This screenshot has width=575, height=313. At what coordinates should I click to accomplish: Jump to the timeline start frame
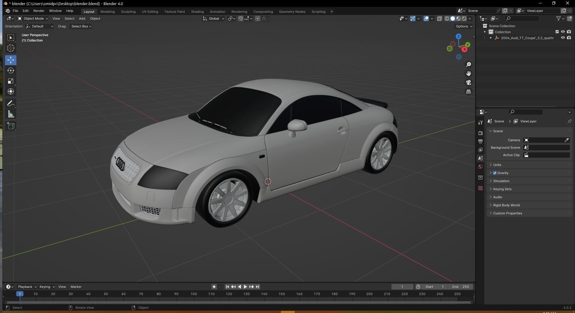[x=227, y=287]
